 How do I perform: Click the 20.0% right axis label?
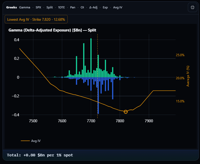click(x=180, y=78)
